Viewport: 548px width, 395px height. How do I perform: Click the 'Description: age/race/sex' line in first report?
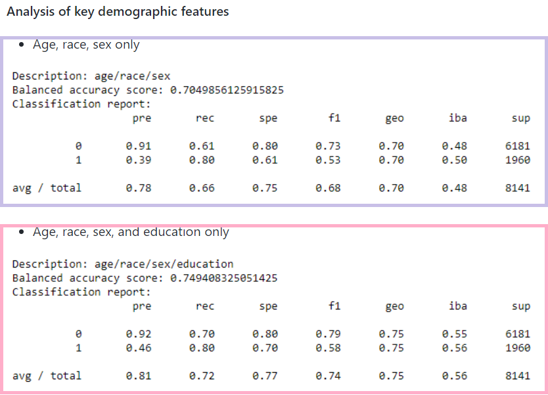[x=91, y=76]
